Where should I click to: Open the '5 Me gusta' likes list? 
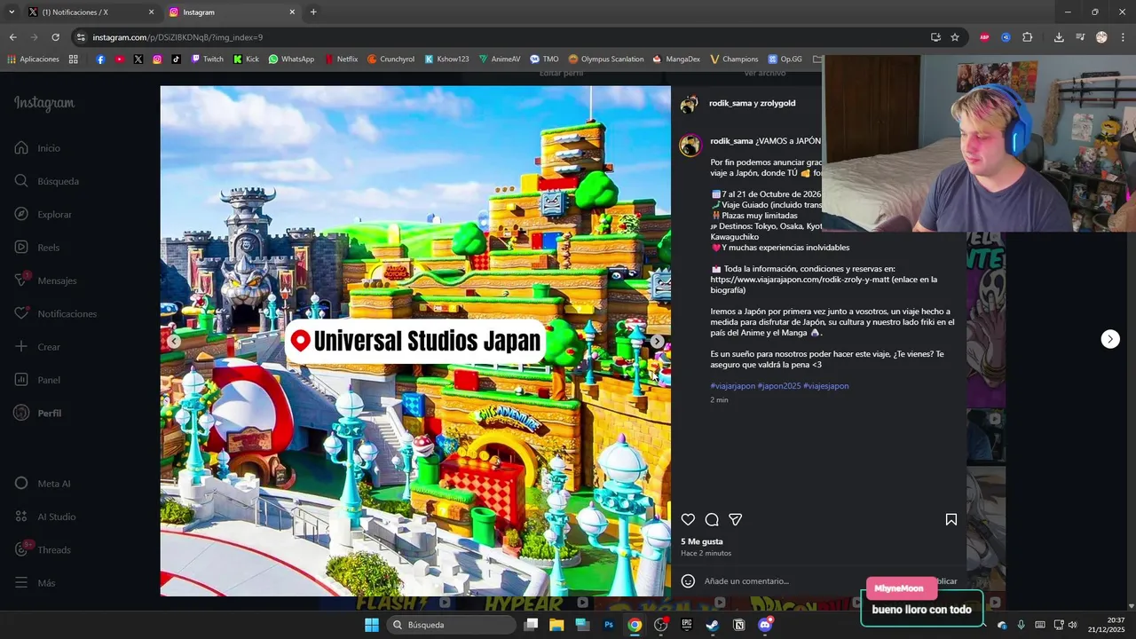[702, 541]
